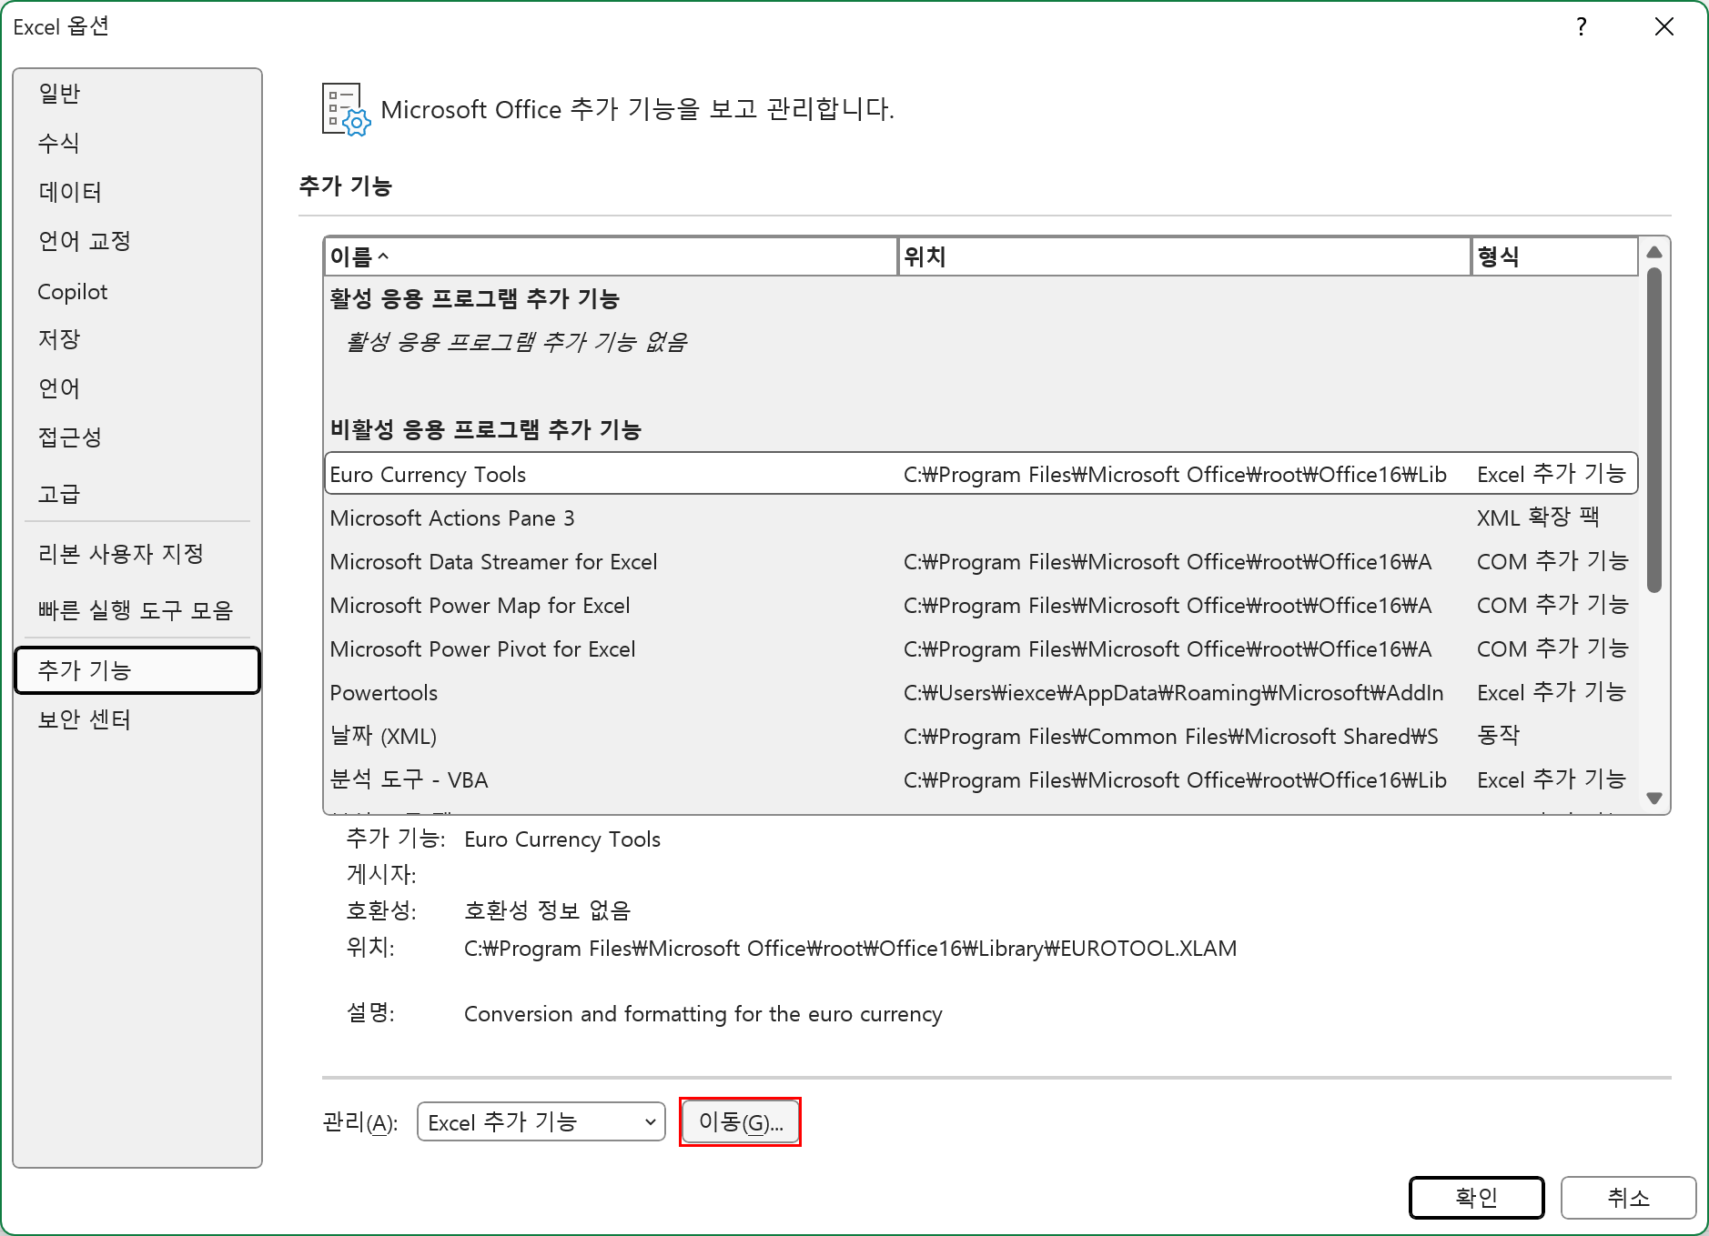
Task: Open the 리본 사용자 지정 page
Action: click(x=121, y=552)
